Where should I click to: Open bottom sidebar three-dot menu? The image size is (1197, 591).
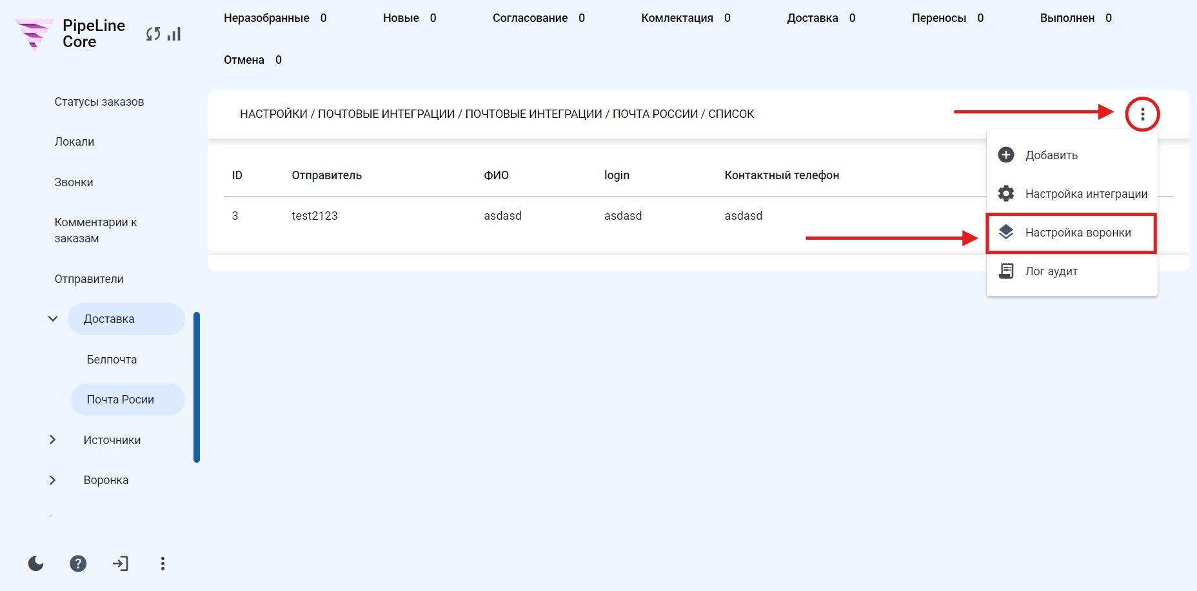[x=163, y=564]
